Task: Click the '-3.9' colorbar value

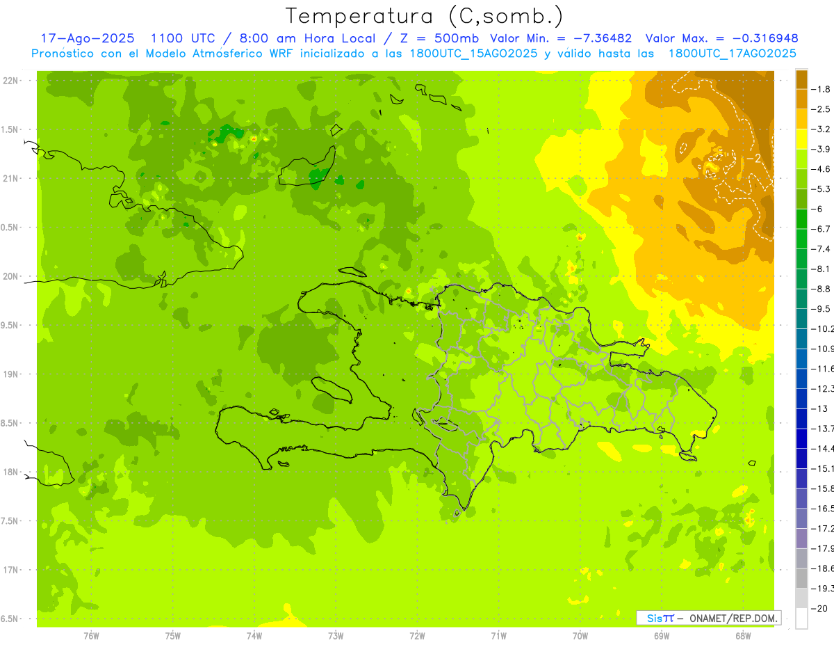Action: (x=821, y=149)
